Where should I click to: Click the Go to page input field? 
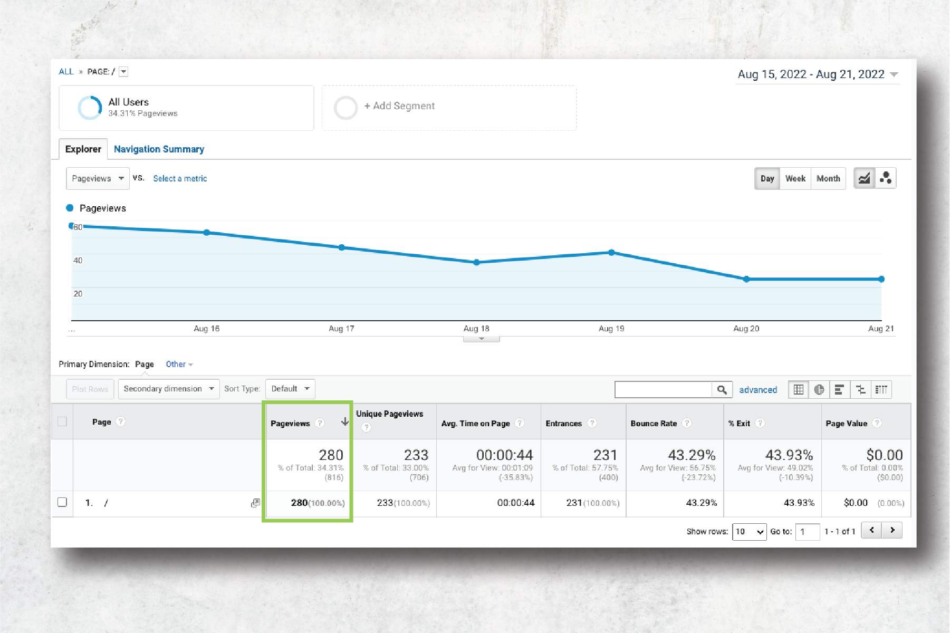tap(807, 531)
